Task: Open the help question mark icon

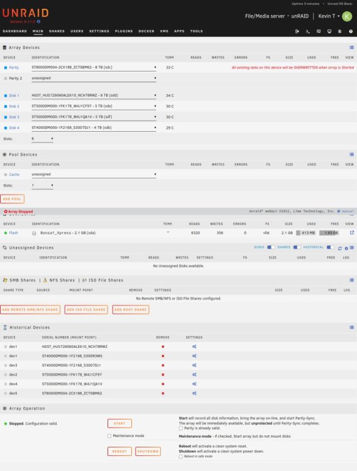Action: 351,31
